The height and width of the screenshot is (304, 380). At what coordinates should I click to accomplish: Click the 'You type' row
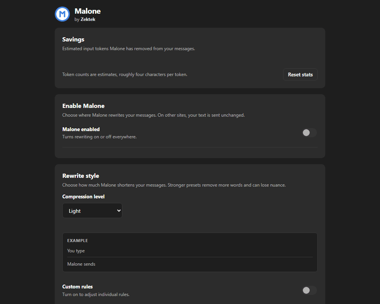(190, 251)
